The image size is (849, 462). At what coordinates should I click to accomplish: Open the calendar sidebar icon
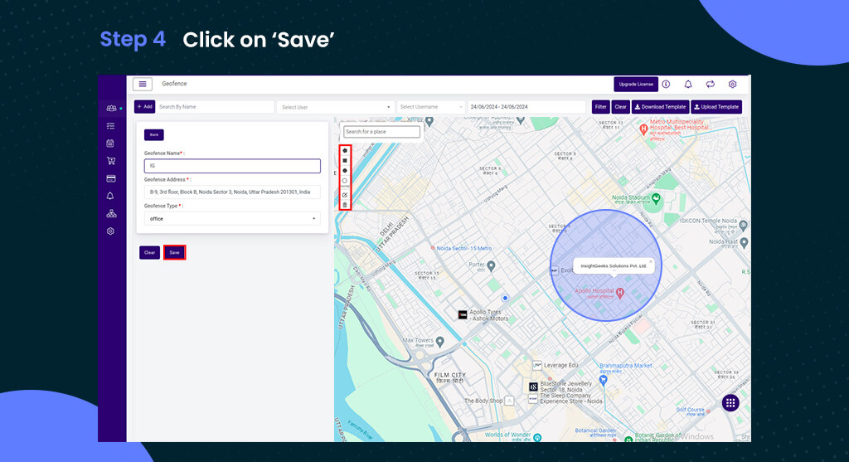(x=110, y=143)
